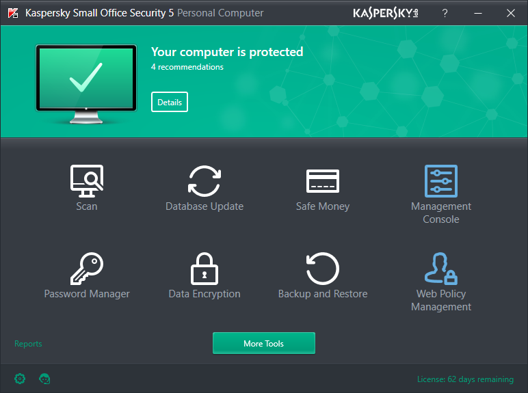This screenshot has width=528, height=393.
Task: Open Password Manager key icon
Action: (87, 268)
